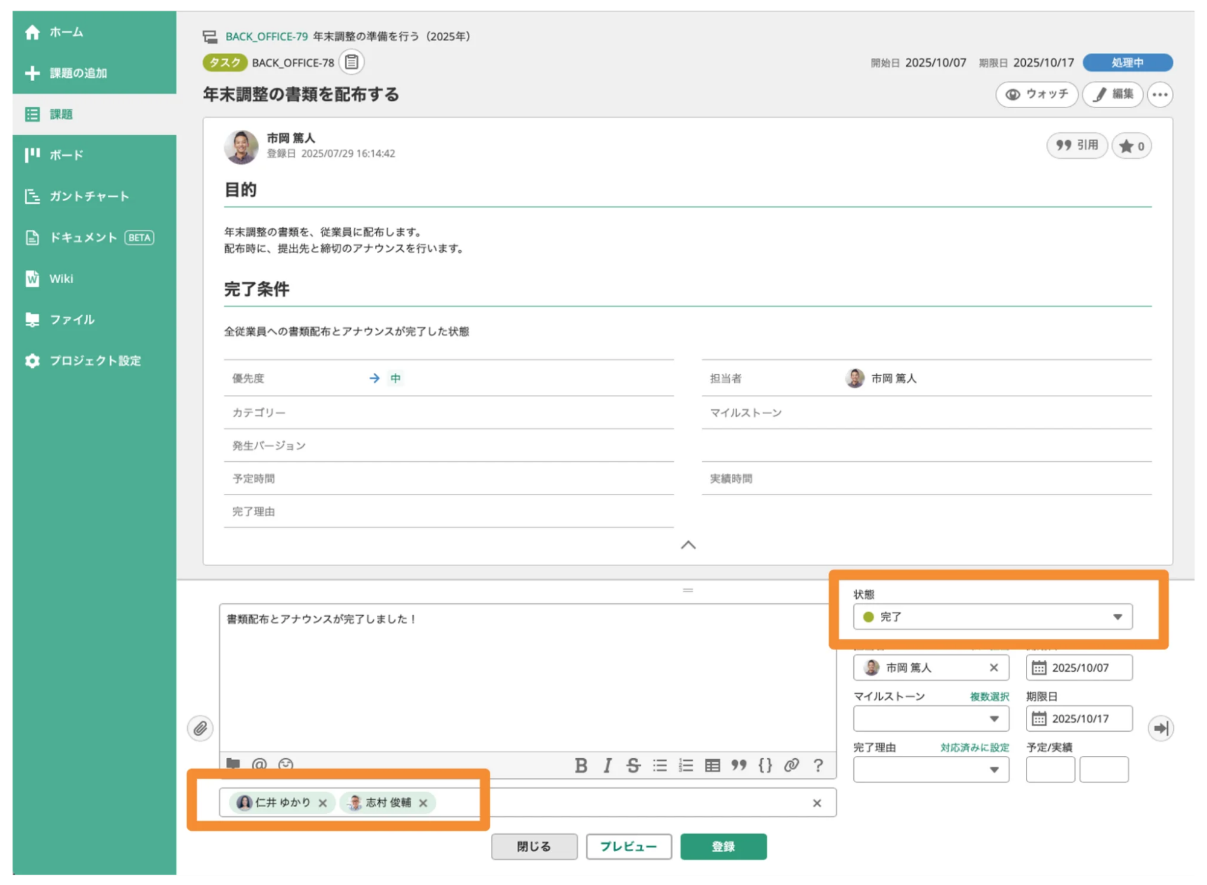
Task: Click the collapse side panel arrow button
Action: coord(1161,728)
